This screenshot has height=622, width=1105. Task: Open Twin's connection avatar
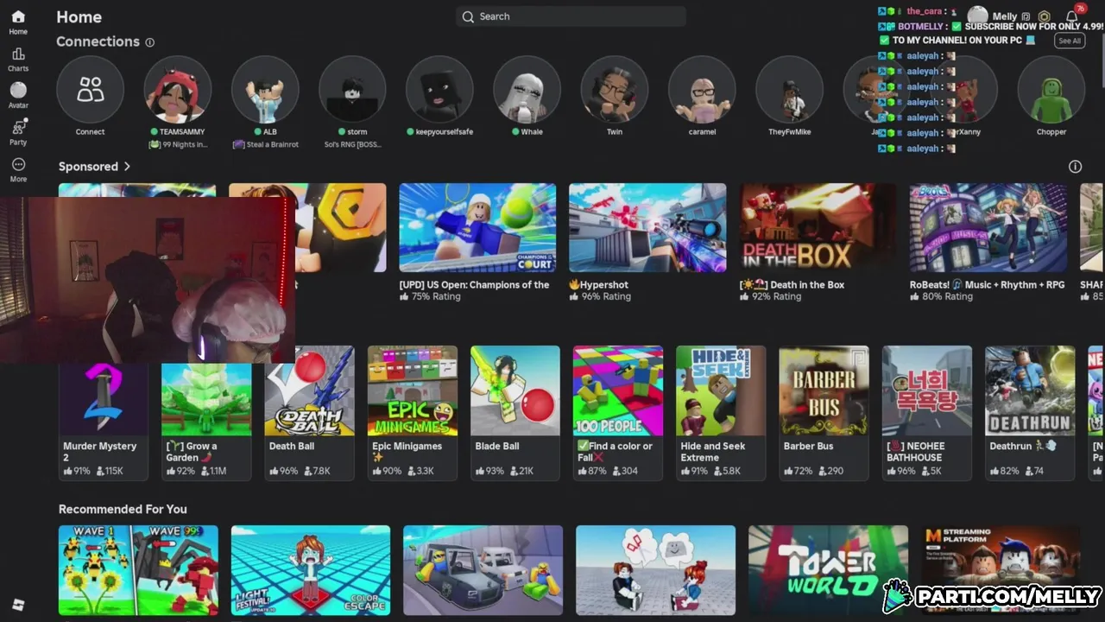(x=614, y=90)
